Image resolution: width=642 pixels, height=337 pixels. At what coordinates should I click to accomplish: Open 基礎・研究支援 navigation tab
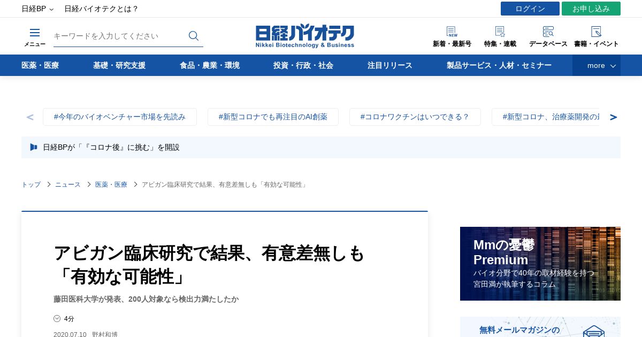tap(119, 65)
